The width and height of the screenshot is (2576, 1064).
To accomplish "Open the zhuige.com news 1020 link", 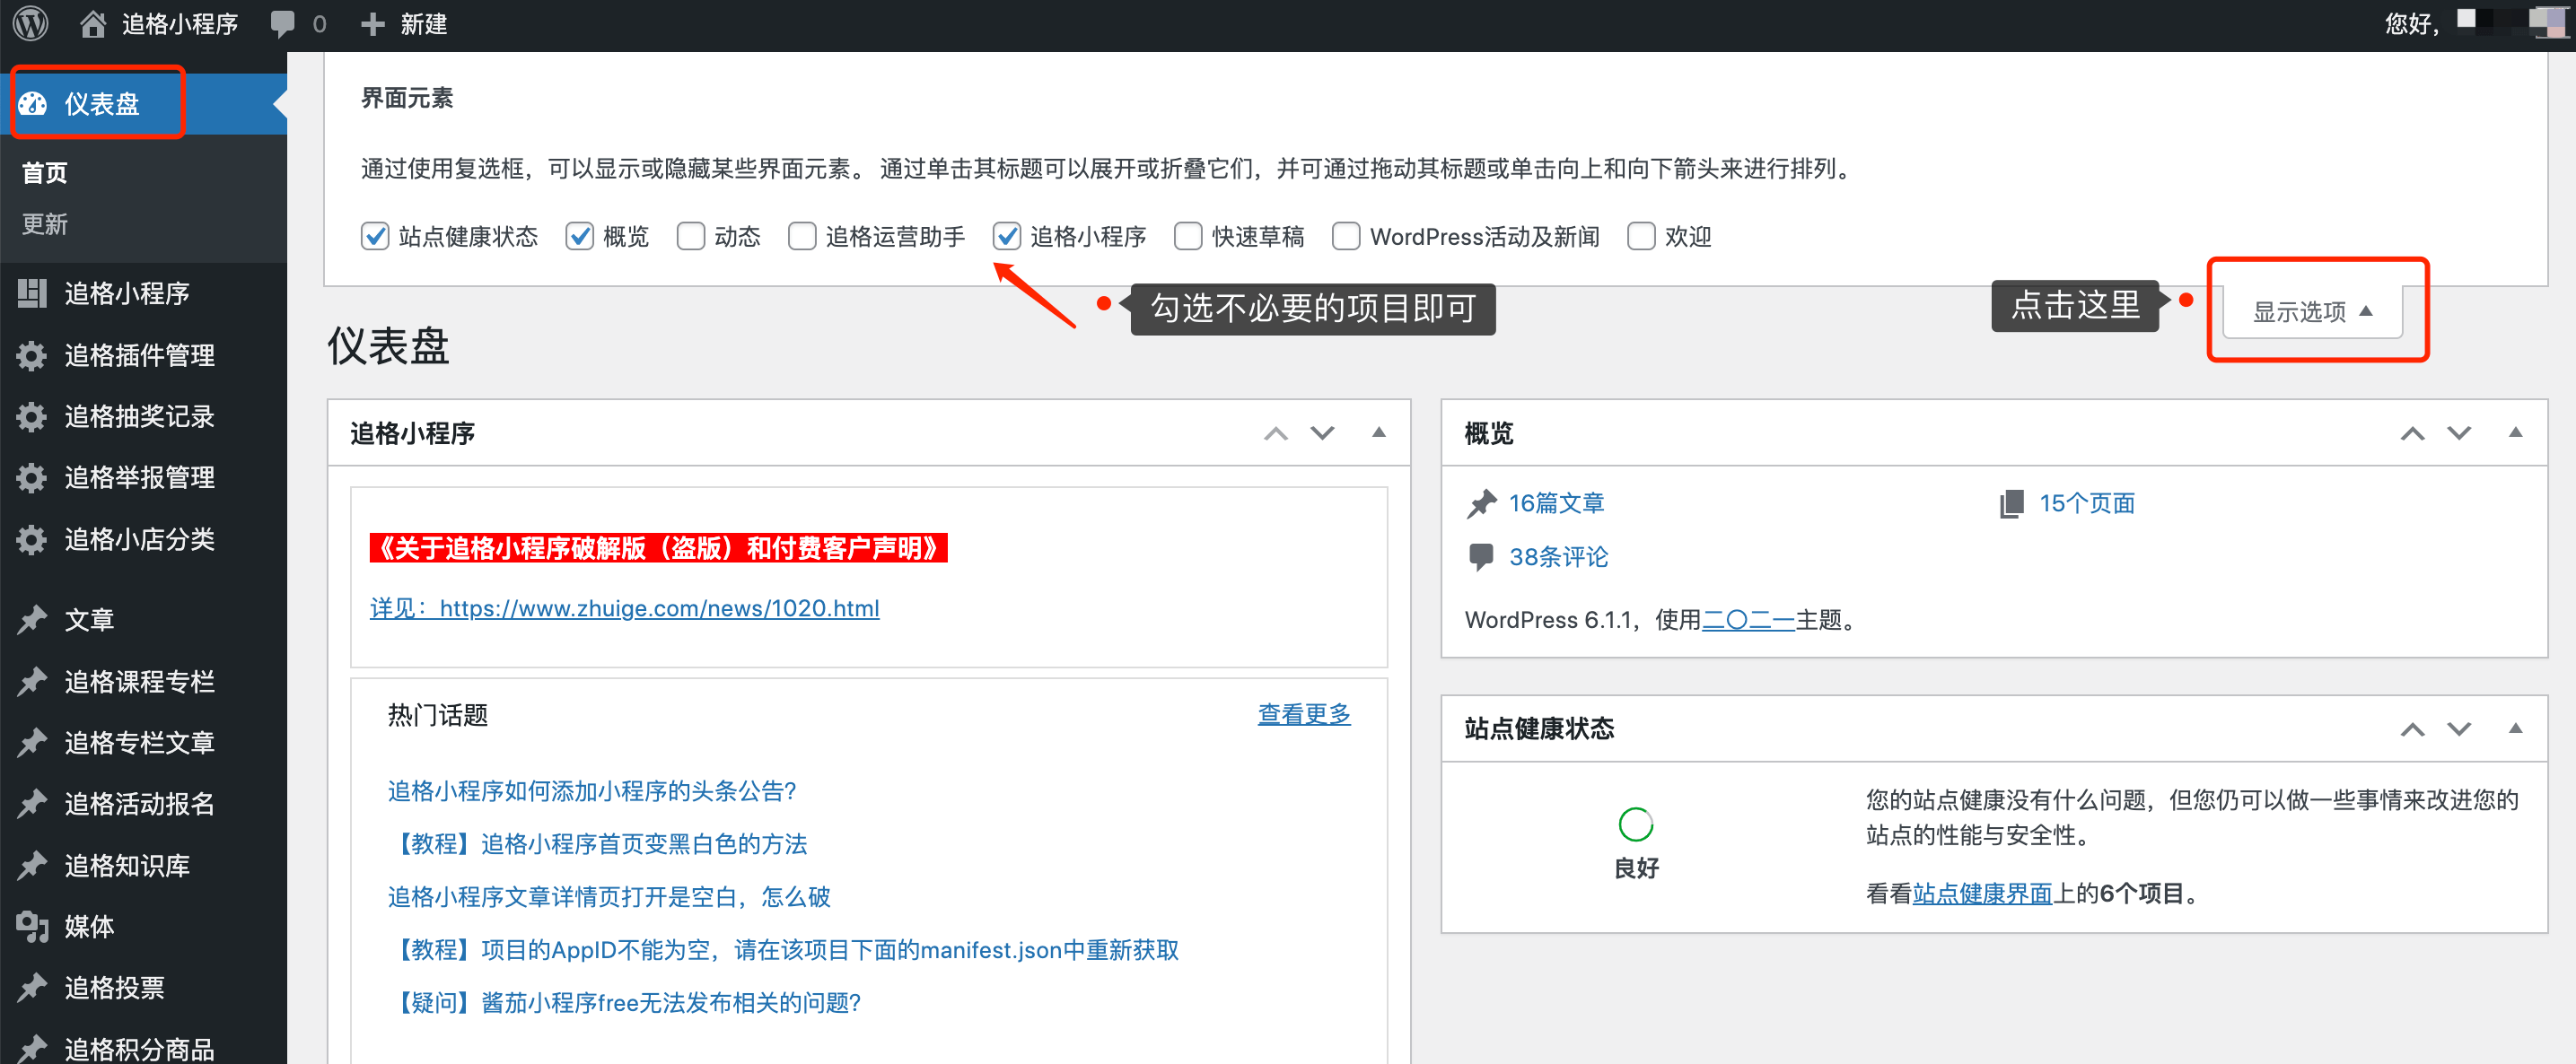I will [x=625, y=608].
